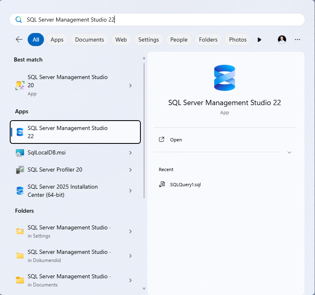Click the large SSMS 22 logo in preview
The height and width of the screenshot is (295, 315).
(x=225, y=78)
